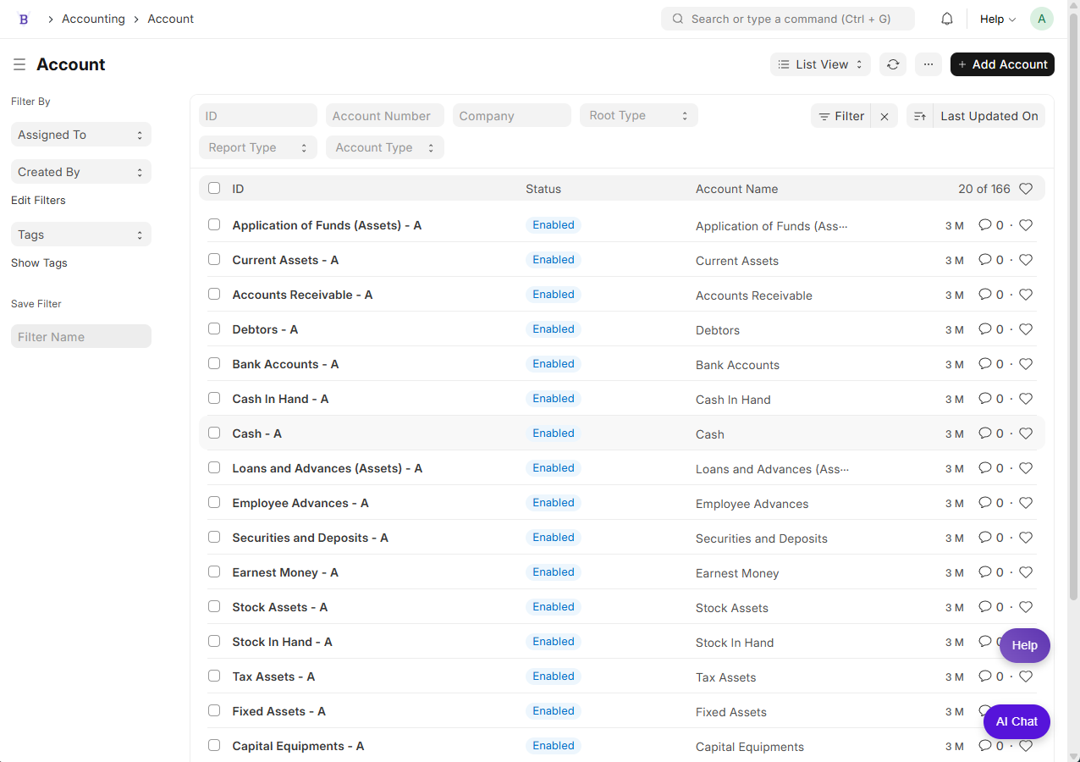The width and height of the screenshot is (1080, 762).
Task: Click the Add Account button
Action: click(1002, 64)
